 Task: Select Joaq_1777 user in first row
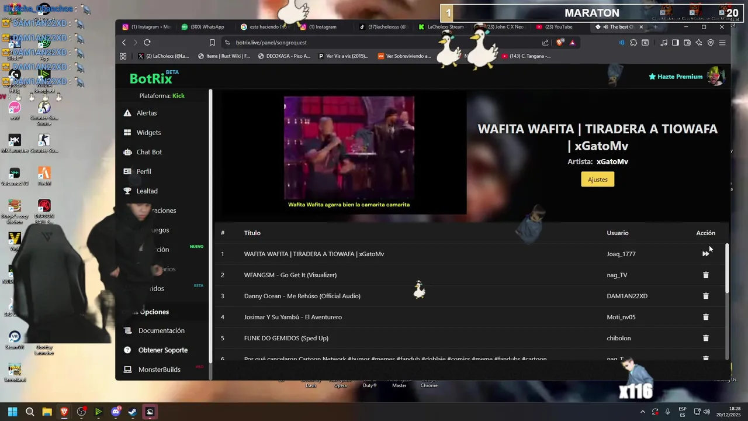[621, 254]
